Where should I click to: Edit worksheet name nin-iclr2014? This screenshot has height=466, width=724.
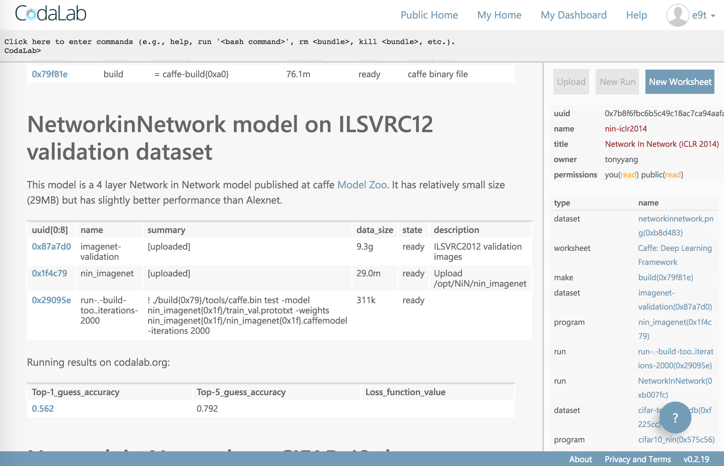pos(626,129)
